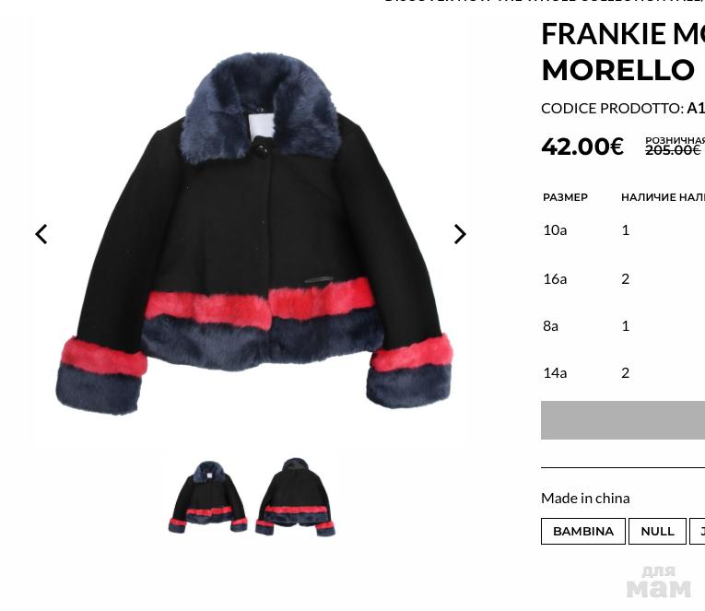Click the NULL tag

(657, 532)
